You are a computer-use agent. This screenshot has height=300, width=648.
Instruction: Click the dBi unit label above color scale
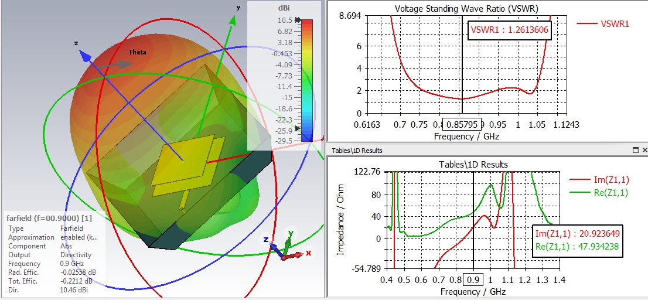(x=284, y=8)
